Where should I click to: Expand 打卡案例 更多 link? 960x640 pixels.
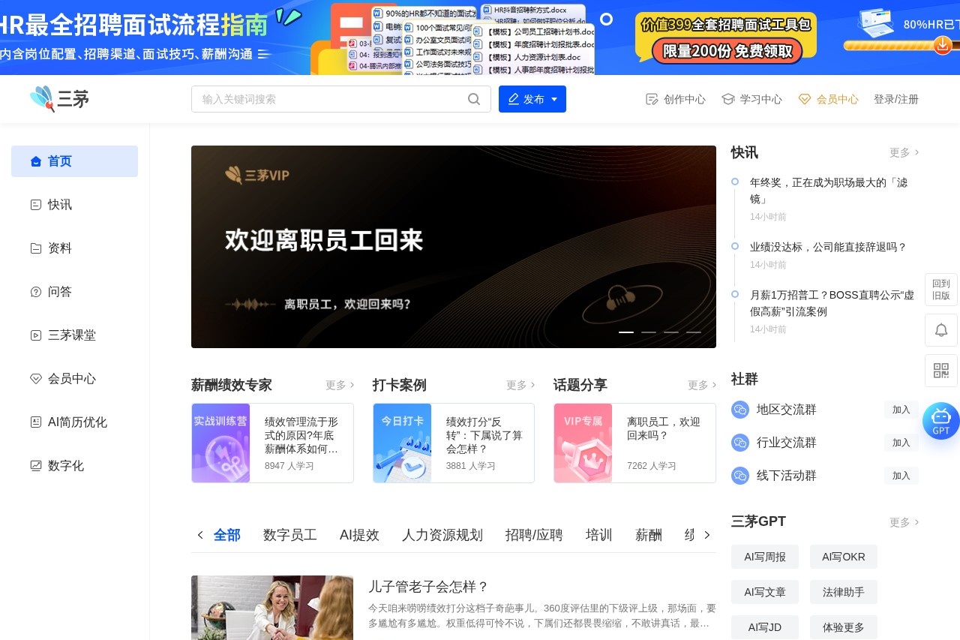click(520, 385)
